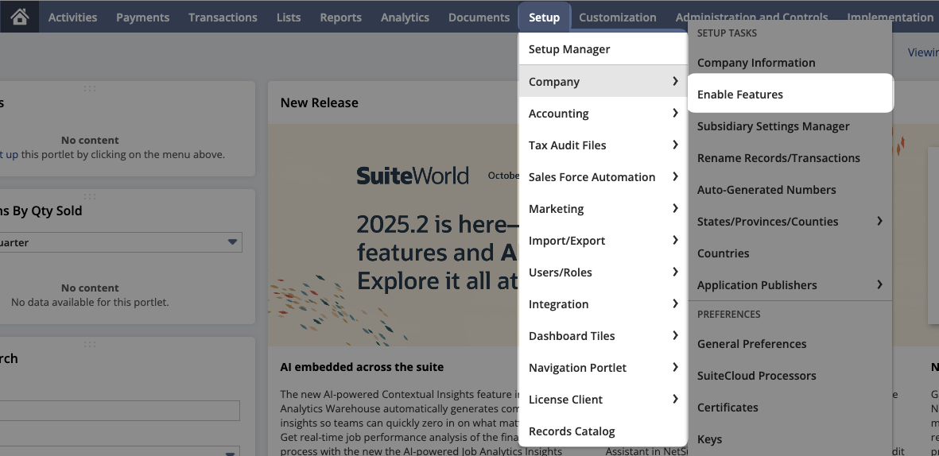The width and height of the screenshot is (939, 456).
Task: Click chevron next to Sales Force Automation
Action: click(x=675, y=176)
